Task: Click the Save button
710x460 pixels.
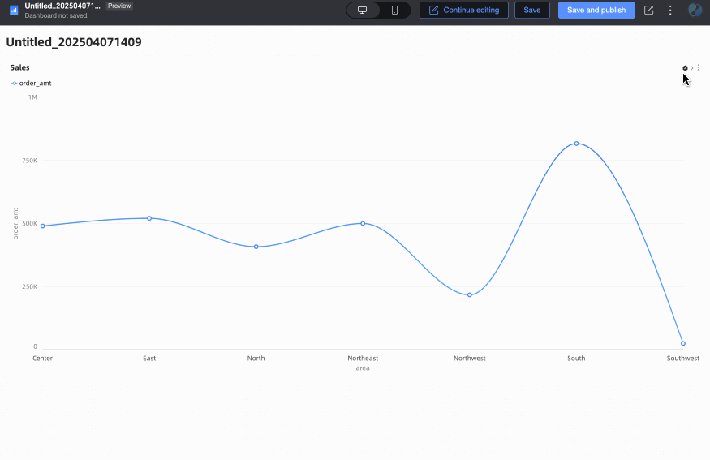Action: tap(532, 10)
